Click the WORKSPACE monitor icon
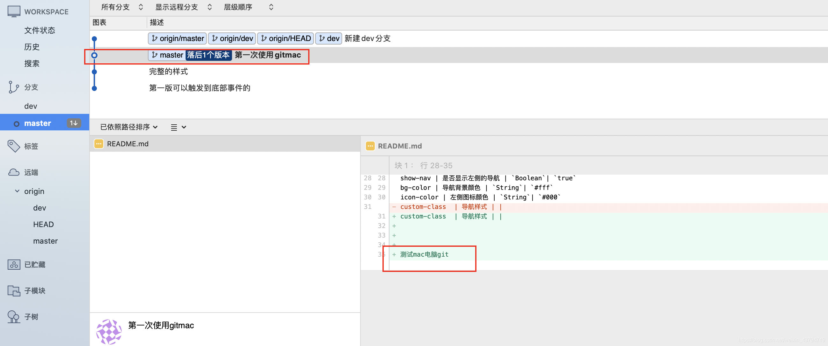Image resolution: width=828 pixels, height=346 pixels. [x=14, y=11]
